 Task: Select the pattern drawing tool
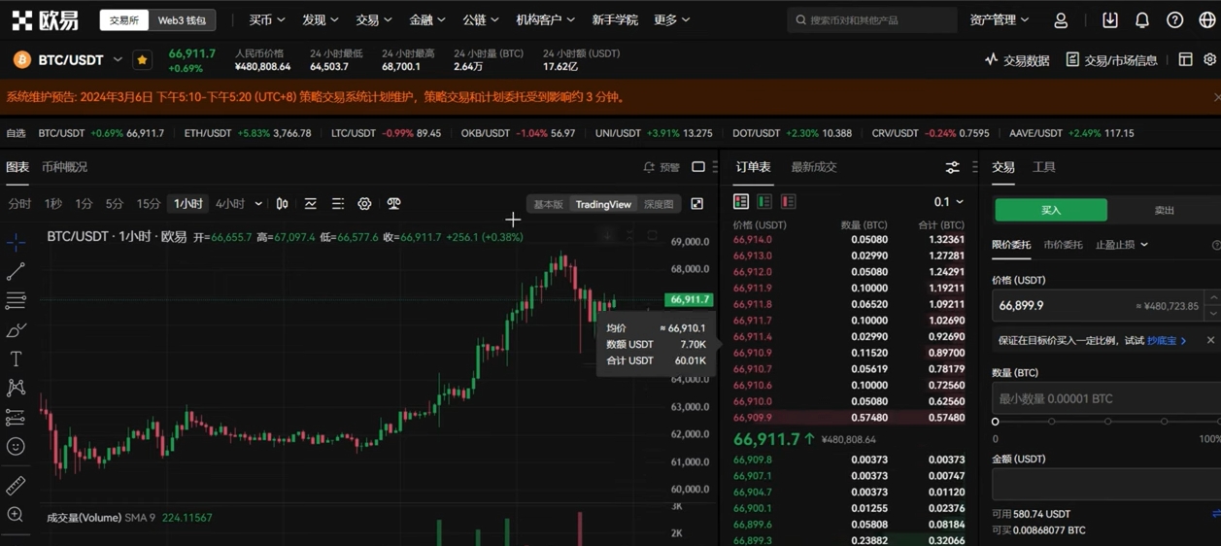(x=16, y=389)
